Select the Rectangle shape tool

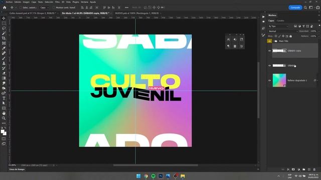[4, 108]
